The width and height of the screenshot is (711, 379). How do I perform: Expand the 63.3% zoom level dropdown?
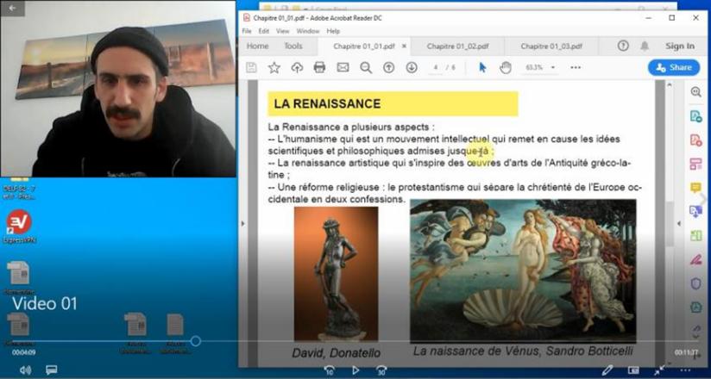(554, 67)
